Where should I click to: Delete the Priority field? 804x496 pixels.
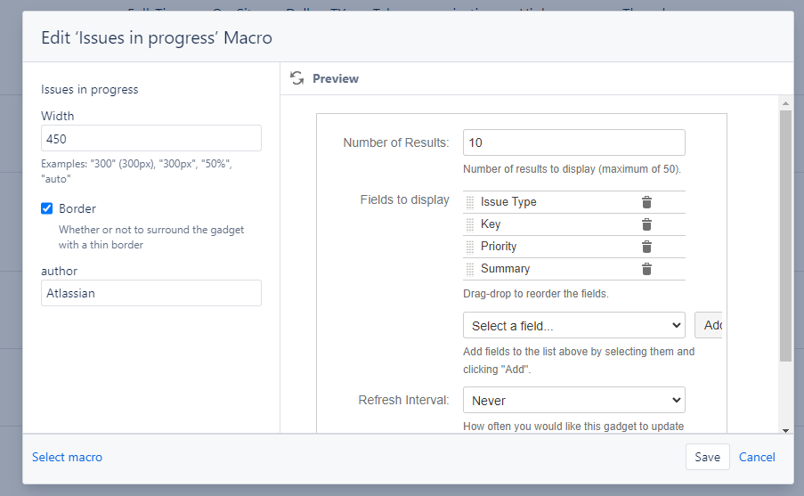pos(646,247)
